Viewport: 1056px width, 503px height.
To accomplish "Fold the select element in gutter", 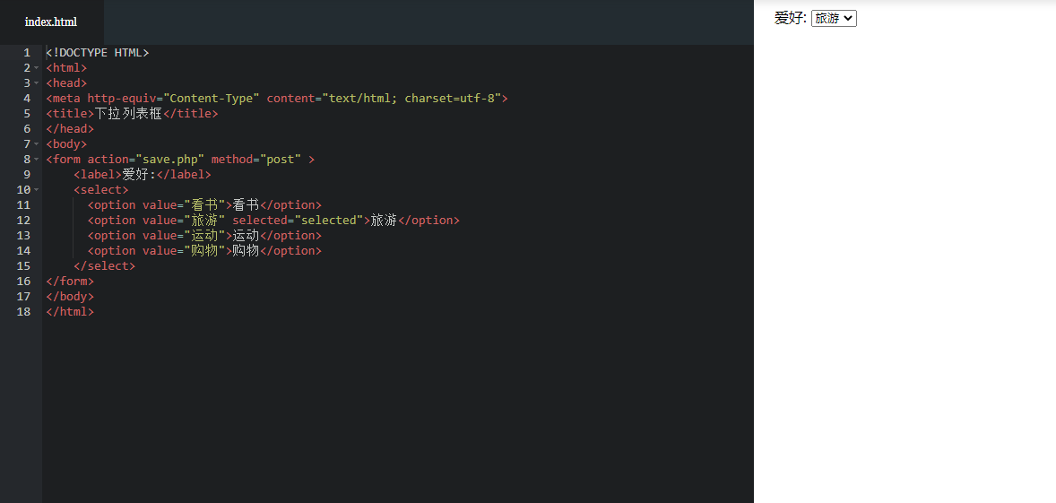I will coord(36,190).
